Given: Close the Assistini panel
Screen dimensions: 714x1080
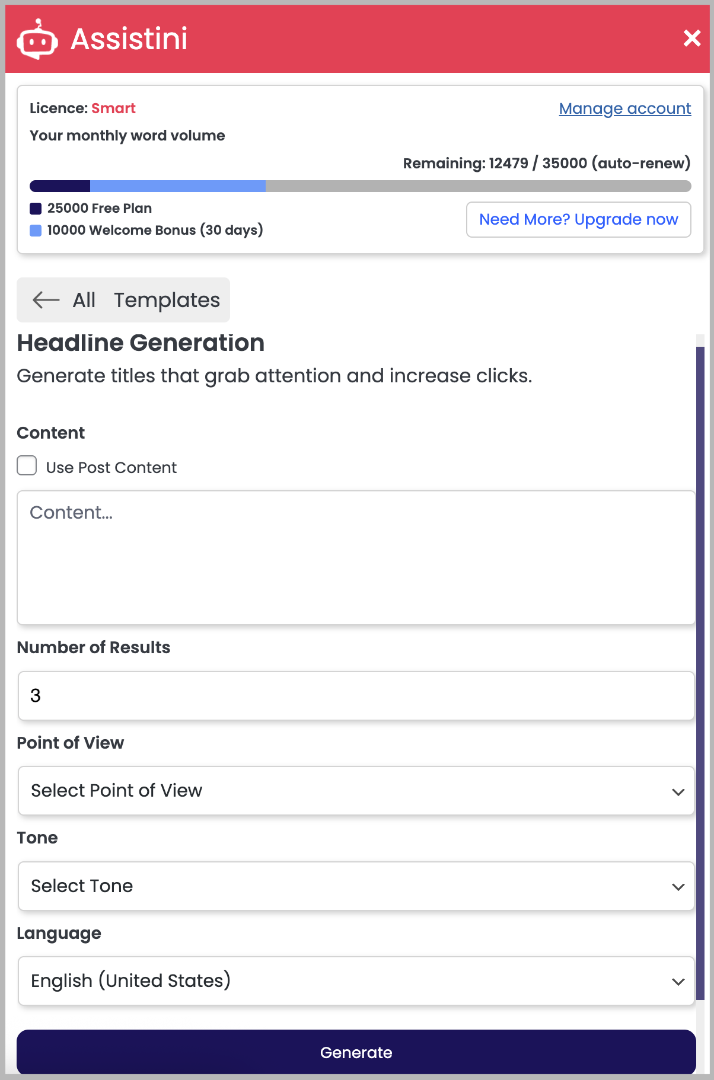Looking at the screenshot, I should pyautogui.click(x=691, y=39).
